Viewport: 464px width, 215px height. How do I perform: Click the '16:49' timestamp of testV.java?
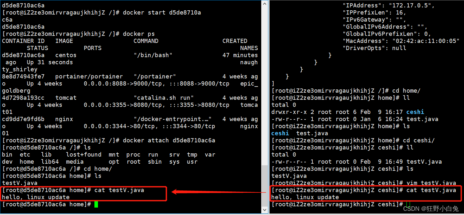pos(394,162)
